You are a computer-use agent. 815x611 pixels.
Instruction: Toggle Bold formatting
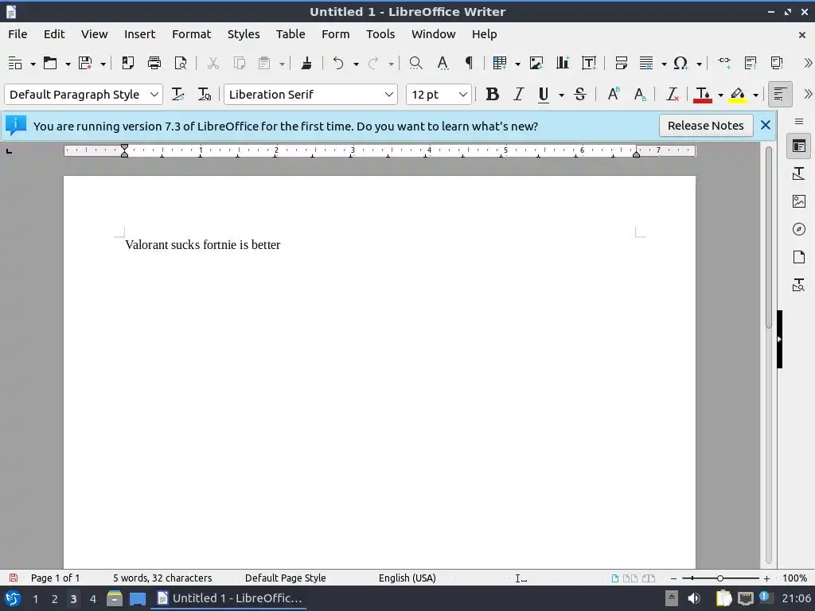point(492,95)
